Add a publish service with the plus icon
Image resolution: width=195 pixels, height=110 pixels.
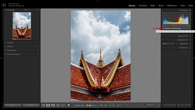click(38, 54)
